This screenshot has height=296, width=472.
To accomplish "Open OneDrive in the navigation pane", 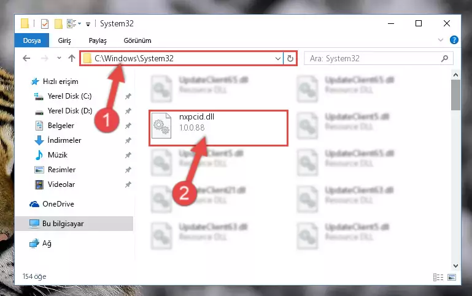I will (58, 204).
